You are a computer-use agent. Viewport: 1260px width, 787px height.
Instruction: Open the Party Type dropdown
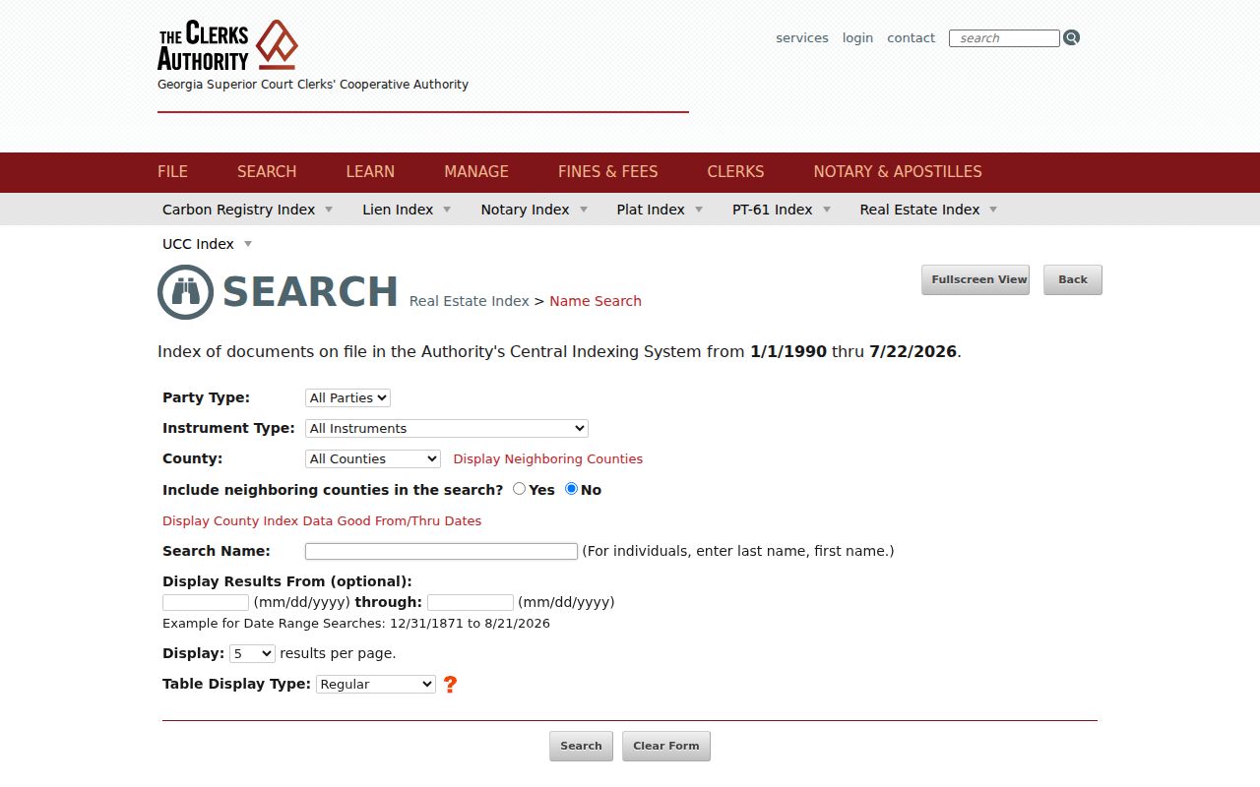pos(347,397)
